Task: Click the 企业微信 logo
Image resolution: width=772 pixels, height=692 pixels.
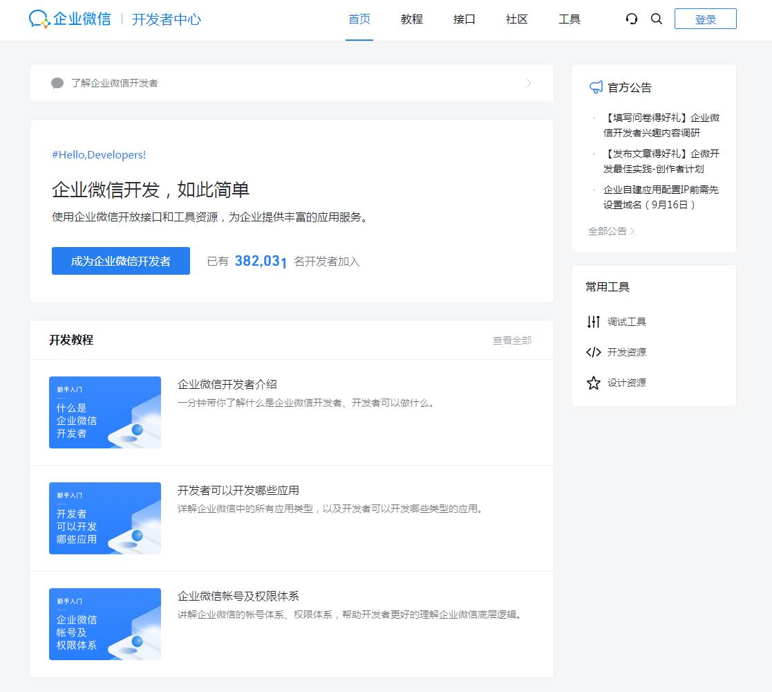Action: pyautogui.click(x=70, y=19)
